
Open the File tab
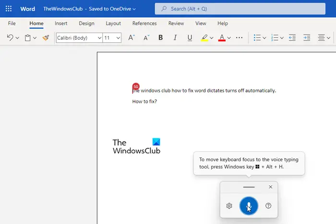pyautogui.click(x=12, y=23)
